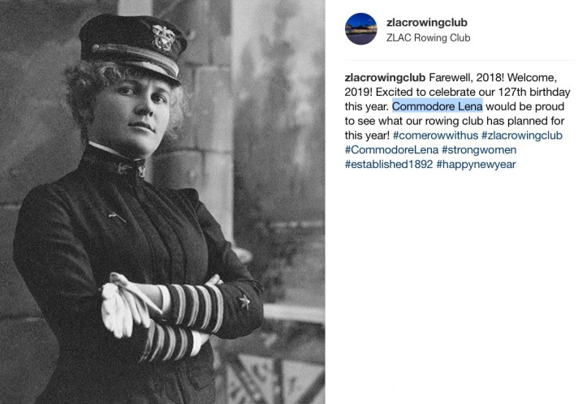Open the #CommodoreLena hashtag
Screen dimensions: 587x404
[x=391, y=150]
